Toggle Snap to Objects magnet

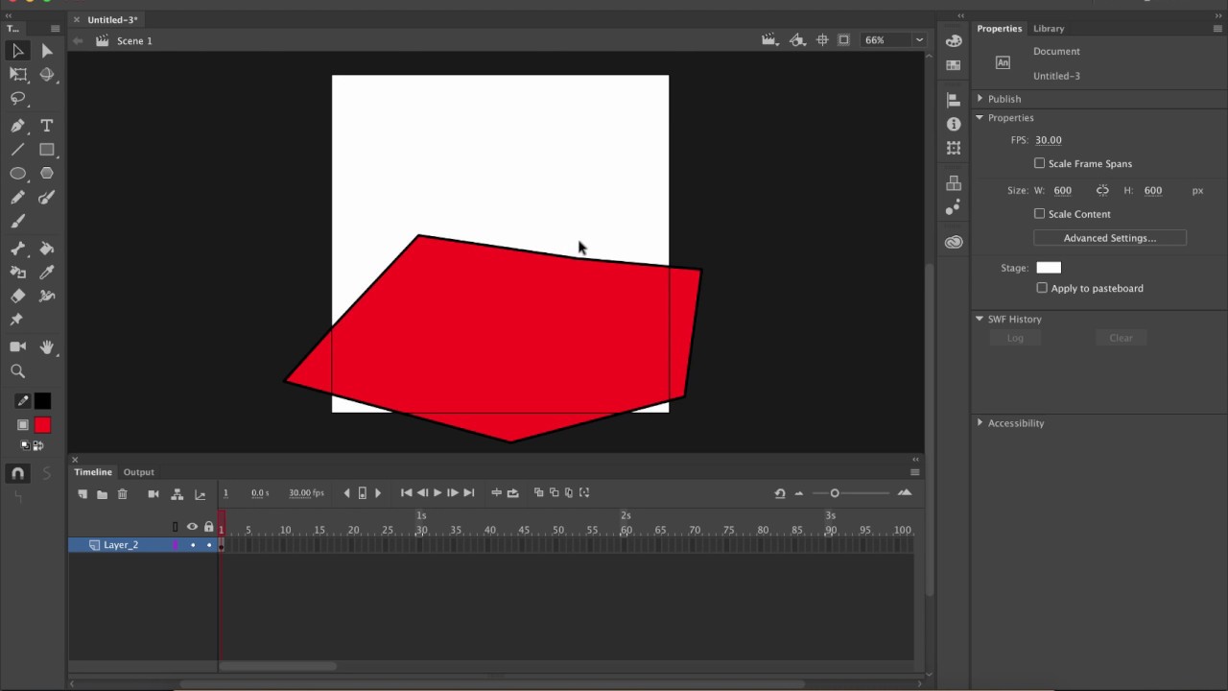pyautogui.click(x=18, y=473)
